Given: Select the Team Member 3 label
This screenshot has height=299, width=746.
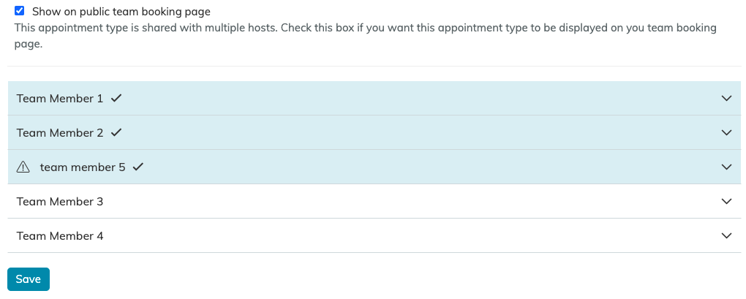Looking at the screenshot, I should [60, 202].
